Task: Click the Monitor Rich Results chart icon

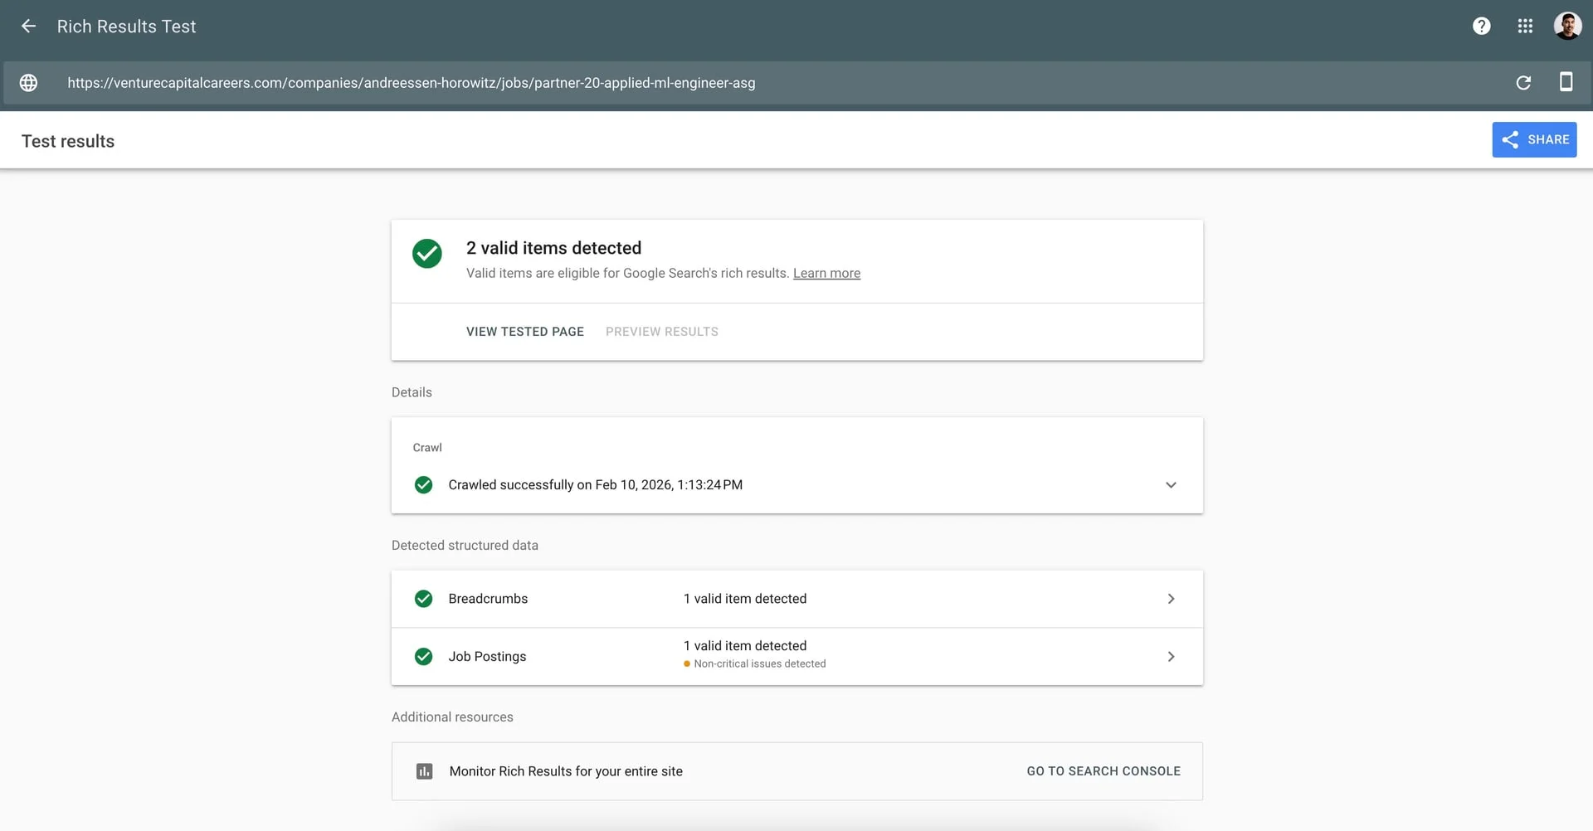Action: coord(425,770)
